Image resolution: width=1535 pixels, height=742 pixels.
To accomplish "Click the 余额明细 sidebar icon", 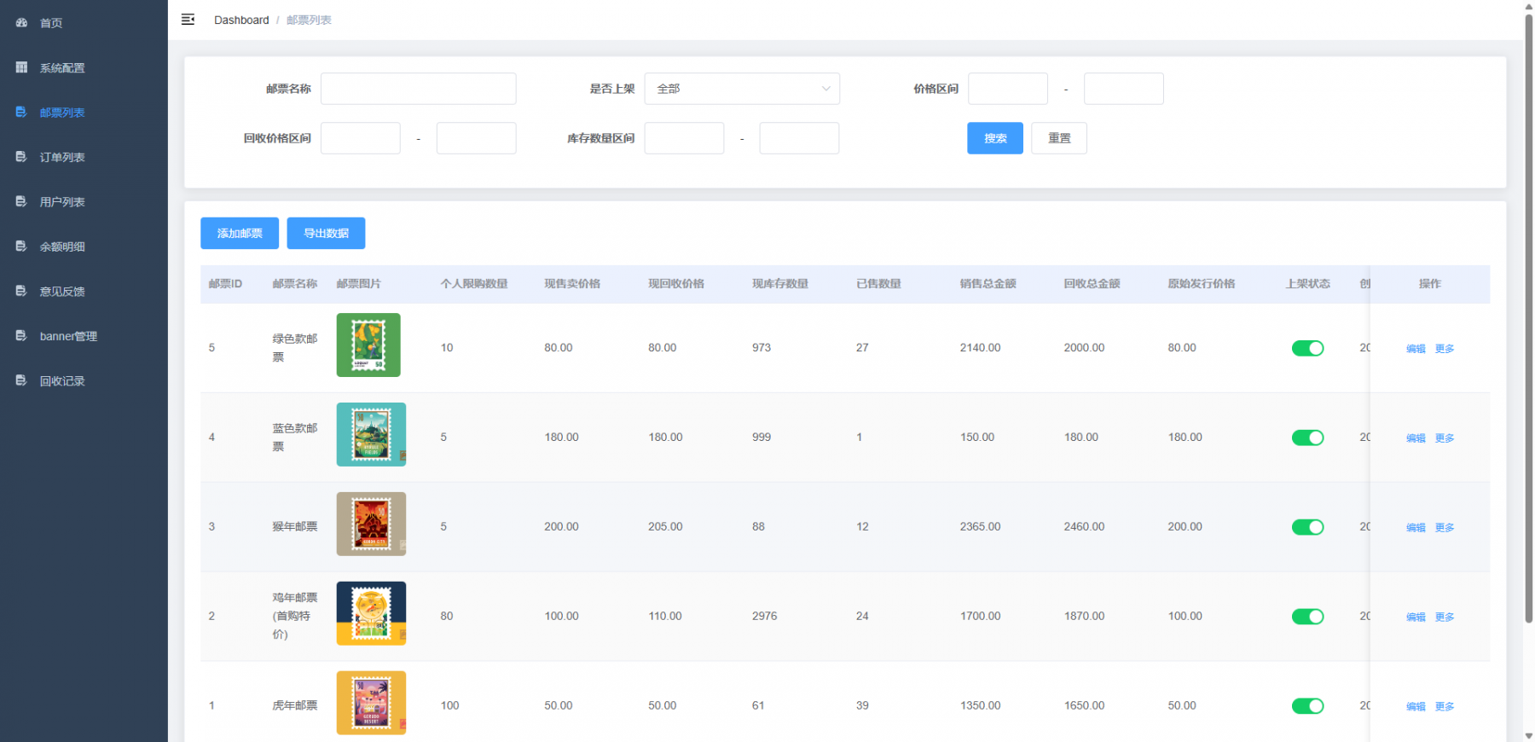I will 21,246.
